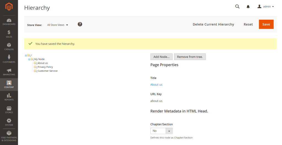The width and height of the screenshot is (282, 145).
Task: Click the help question mark icon
Action: (x=80, y=24)
